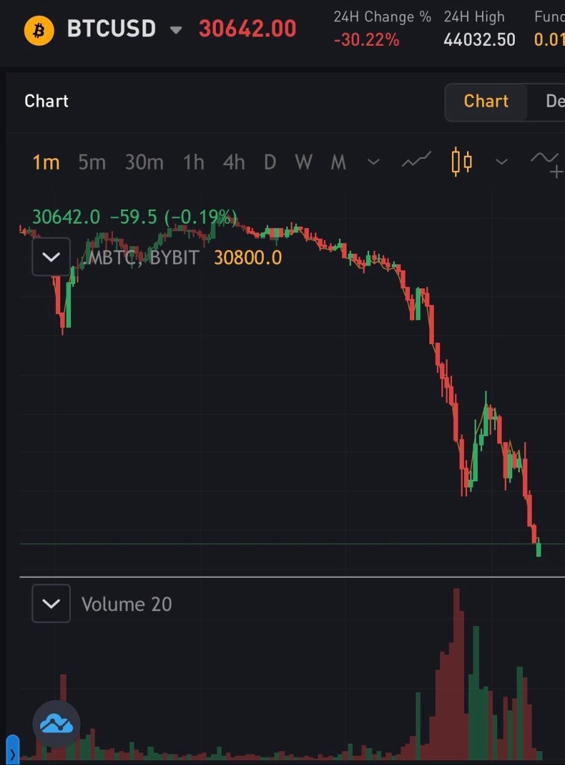Switch to the Chart tab
The width and height of the screenshot is (565, 765).
point(486,102)
